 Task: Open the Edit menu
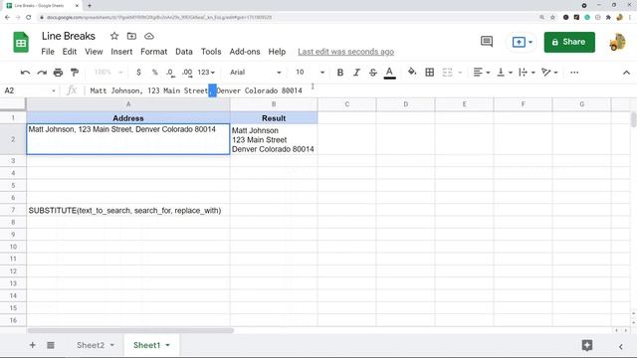(70, 52)
